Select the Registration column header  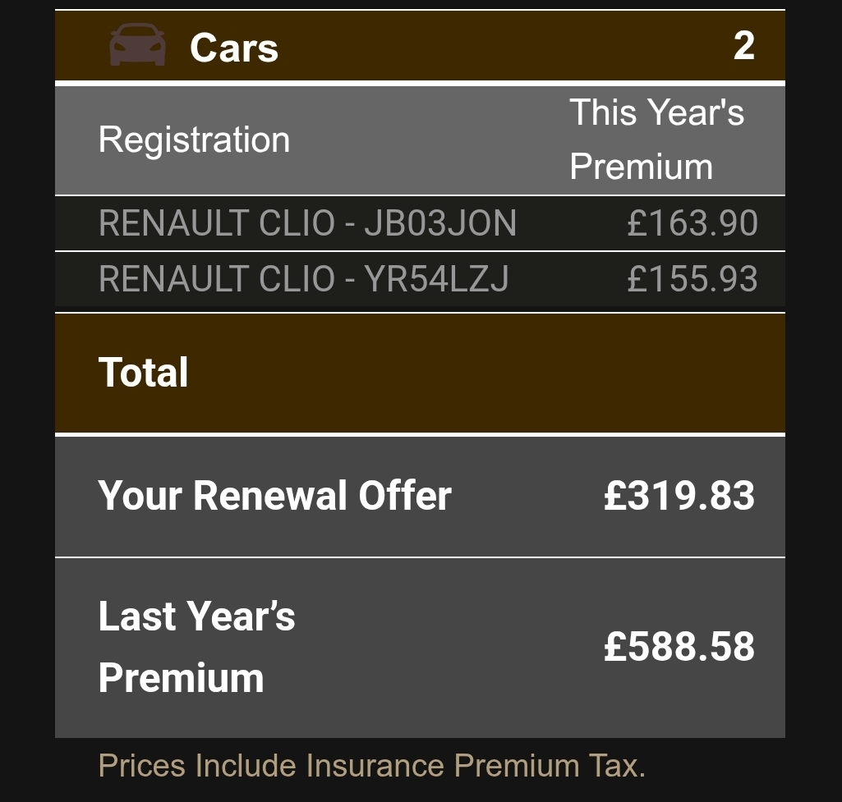point(195,140)
